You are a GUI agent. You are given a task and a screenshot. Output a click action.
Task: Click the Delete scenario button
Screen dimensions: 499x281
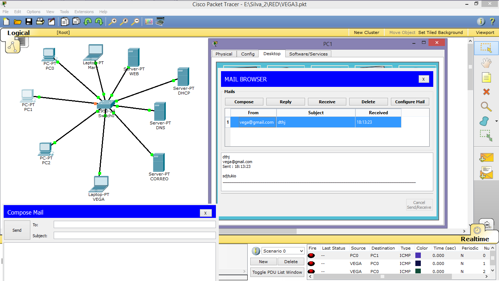(291, 262)
